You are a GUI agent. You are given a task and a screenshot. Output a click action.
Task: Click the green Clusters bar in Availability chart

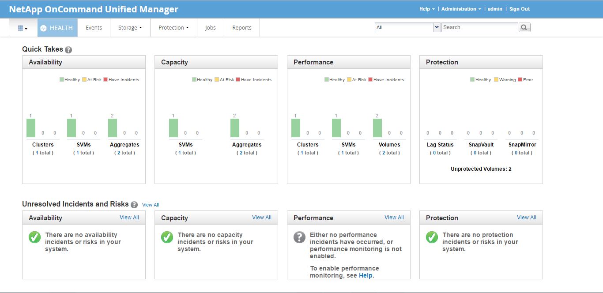pyautogui.click(x=30, y=126)
